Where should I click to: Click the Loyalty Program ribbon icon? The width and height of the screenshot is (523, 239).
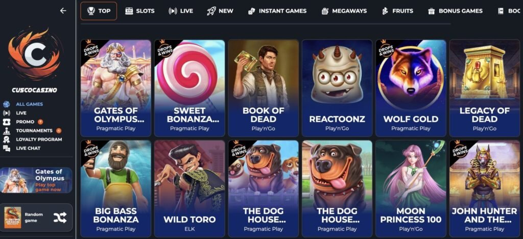(6, 139)
